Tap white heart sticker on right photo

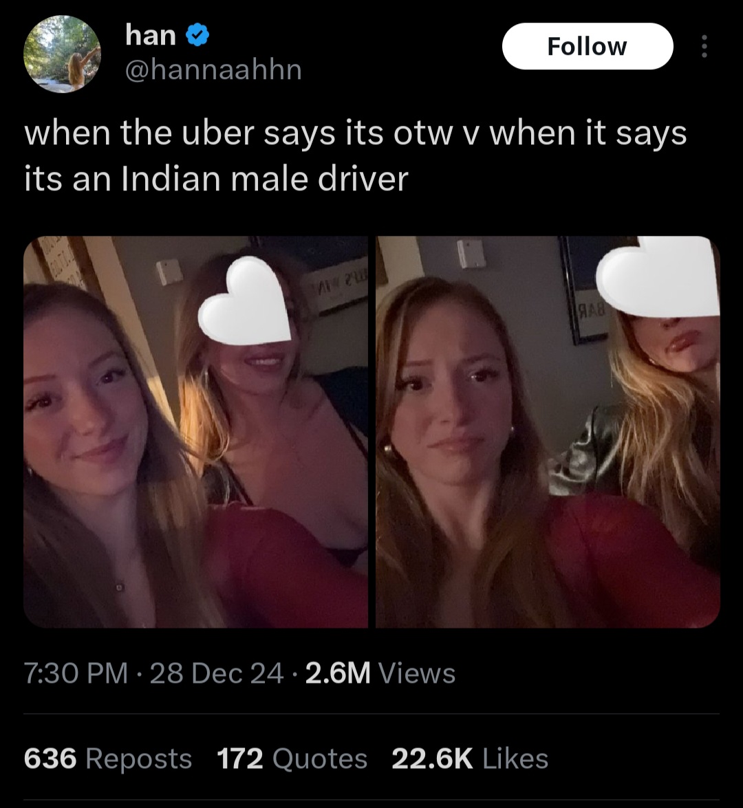click(x=658, y=276)
